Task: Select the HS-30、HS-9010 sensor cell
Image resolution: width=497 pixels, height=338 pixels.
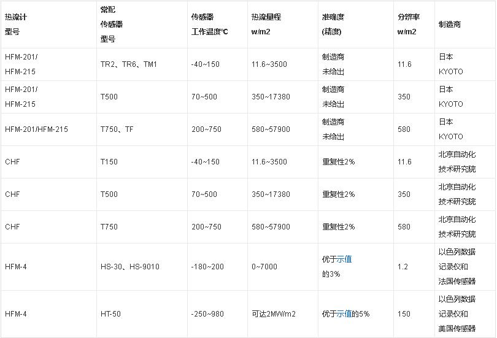Action: coord(130,267)
